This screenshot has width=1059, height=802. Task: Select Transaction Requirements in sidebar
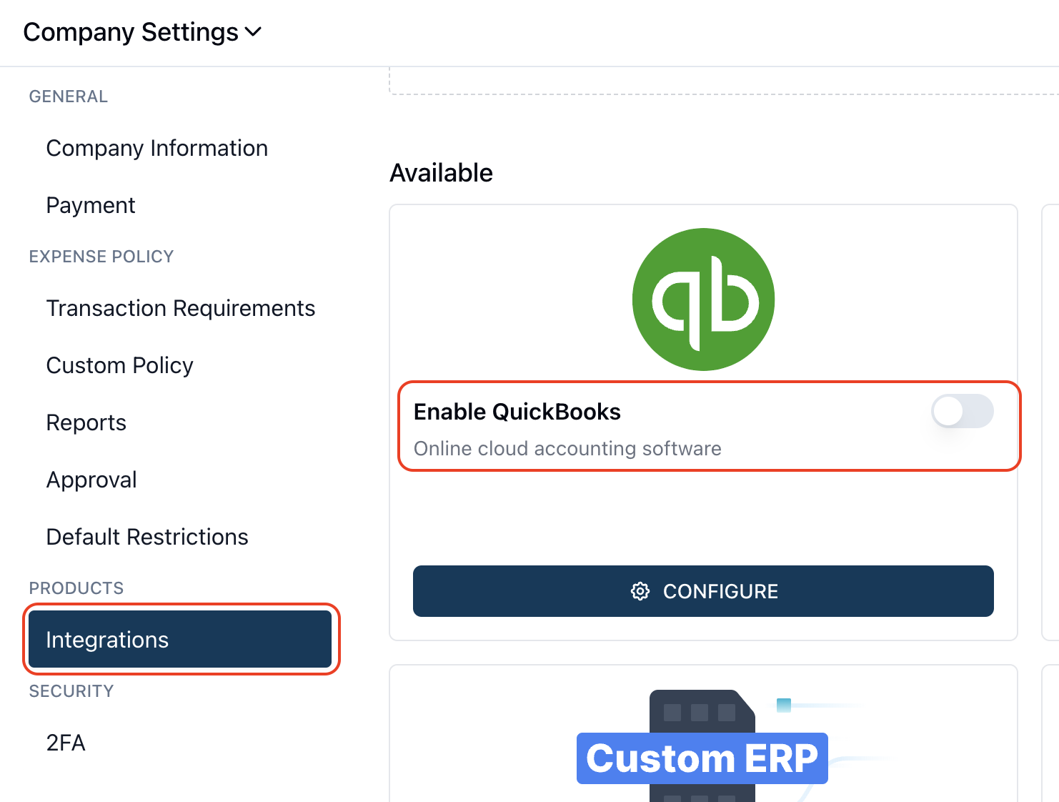[181, 308]
